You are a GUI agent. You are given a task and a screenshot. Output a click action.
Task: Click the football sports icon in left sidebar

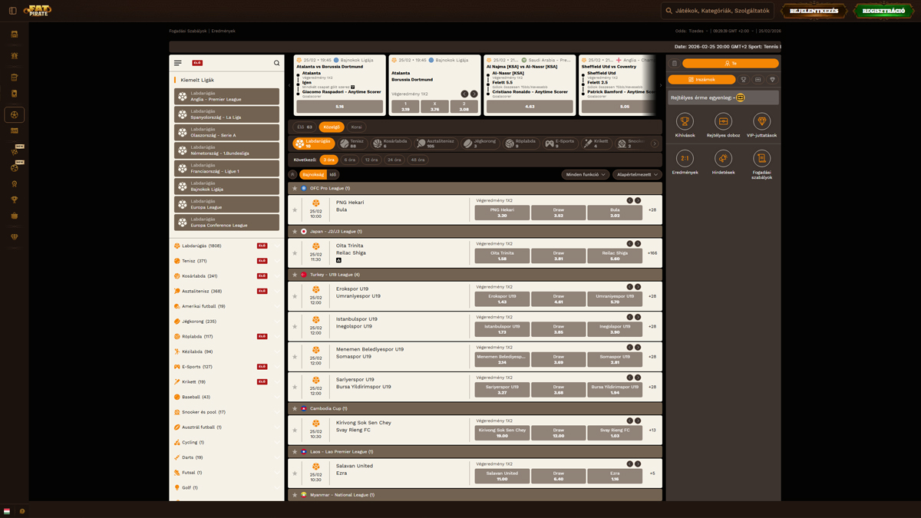click(14, 114)
